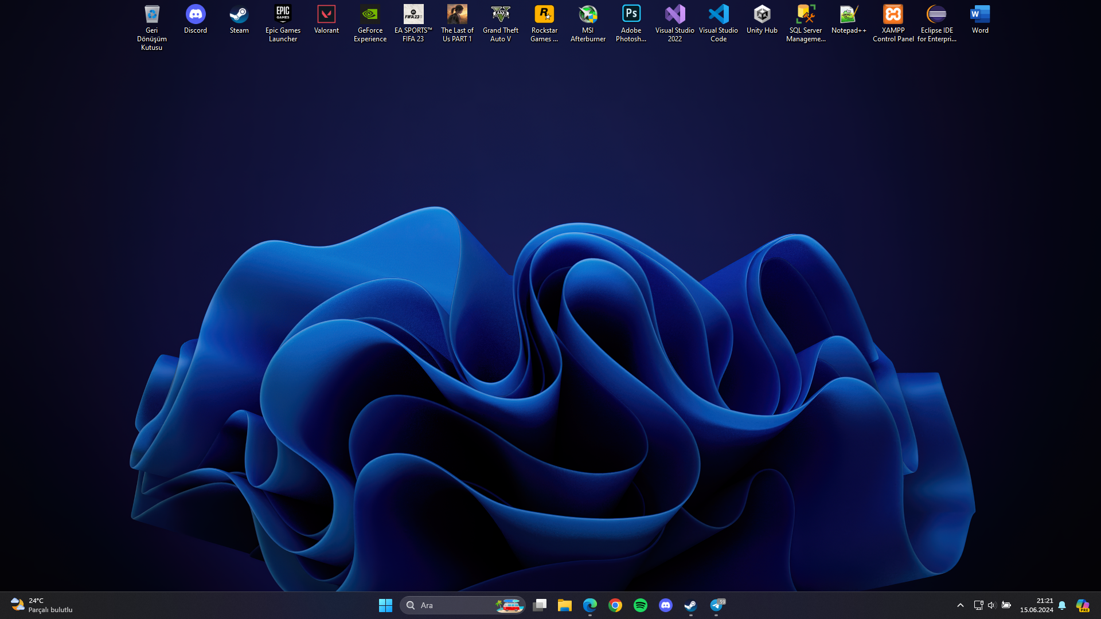The height and width of the screenshot is (619, 1101).
Task: Select the Visual Studio Code shortcut
Action: (719, 23)
